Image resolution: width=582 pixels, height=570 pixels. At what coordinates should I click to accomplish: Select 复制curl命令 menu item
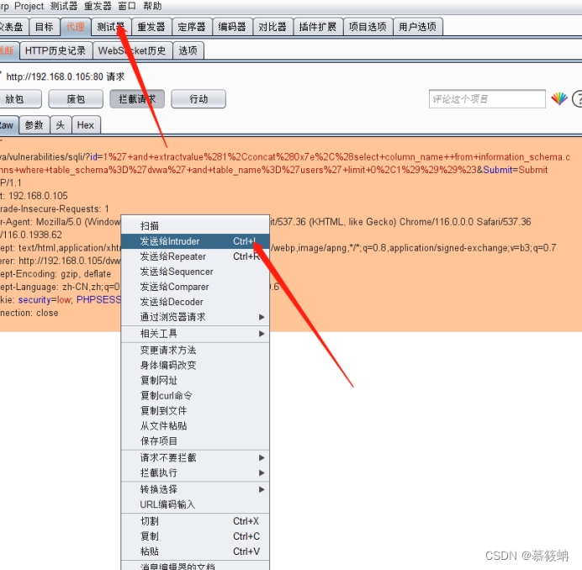195,396
